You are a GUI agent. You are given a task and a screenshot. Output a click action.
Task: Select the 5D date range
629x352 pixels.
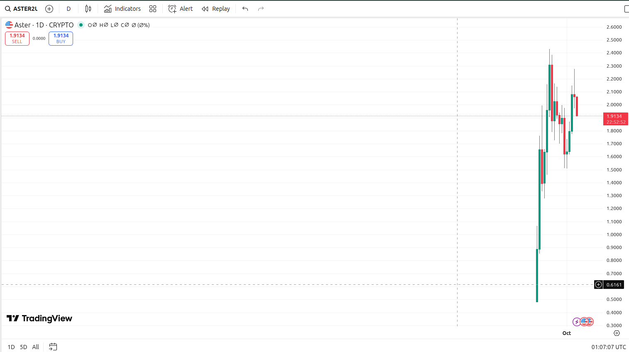pos(24,347)
